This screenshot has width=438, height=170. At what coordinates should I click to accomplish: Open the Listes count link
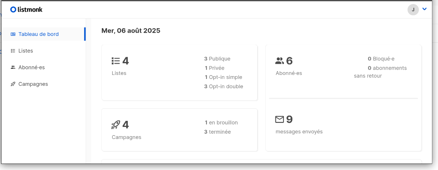coord(125,61)
